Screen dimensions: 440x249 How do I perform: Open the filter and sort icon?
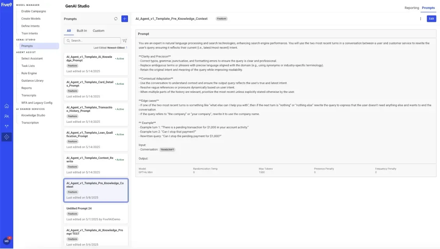click(x=124, y=40)
